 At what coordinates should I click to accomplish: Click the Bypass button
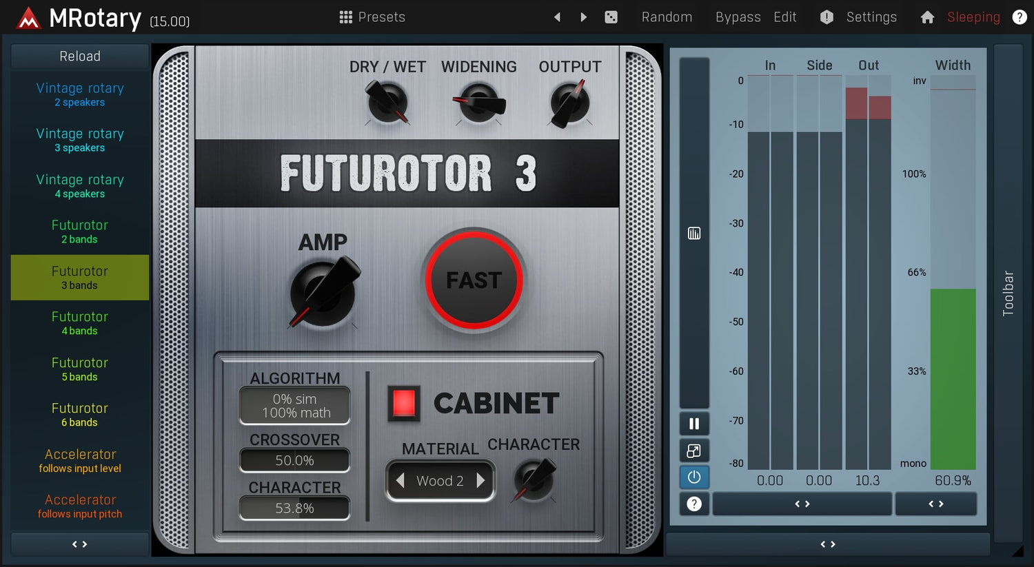point(738,17)
